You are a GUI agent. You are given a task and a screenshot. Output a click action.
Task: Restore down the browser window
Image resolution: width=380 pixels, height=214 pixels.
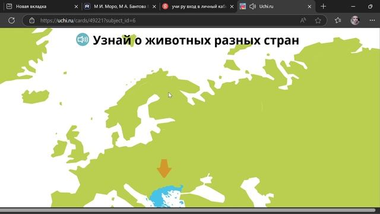click(x=370, y=7)
